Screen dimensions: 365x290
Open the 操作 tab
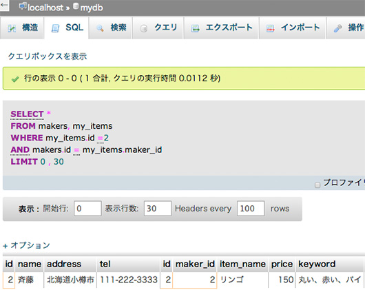[346, 28]
